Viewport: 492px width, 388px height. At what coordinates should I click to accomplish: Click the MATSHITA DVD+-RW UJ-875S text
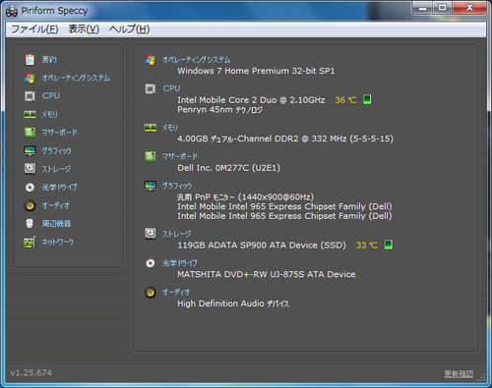click(x=267, y=274)
